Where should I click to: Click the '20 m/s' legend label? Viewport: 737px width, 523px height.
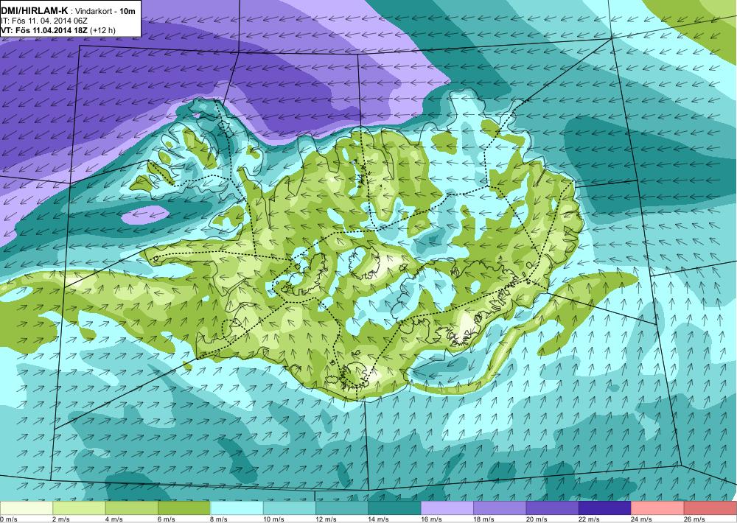pos(537,519)
